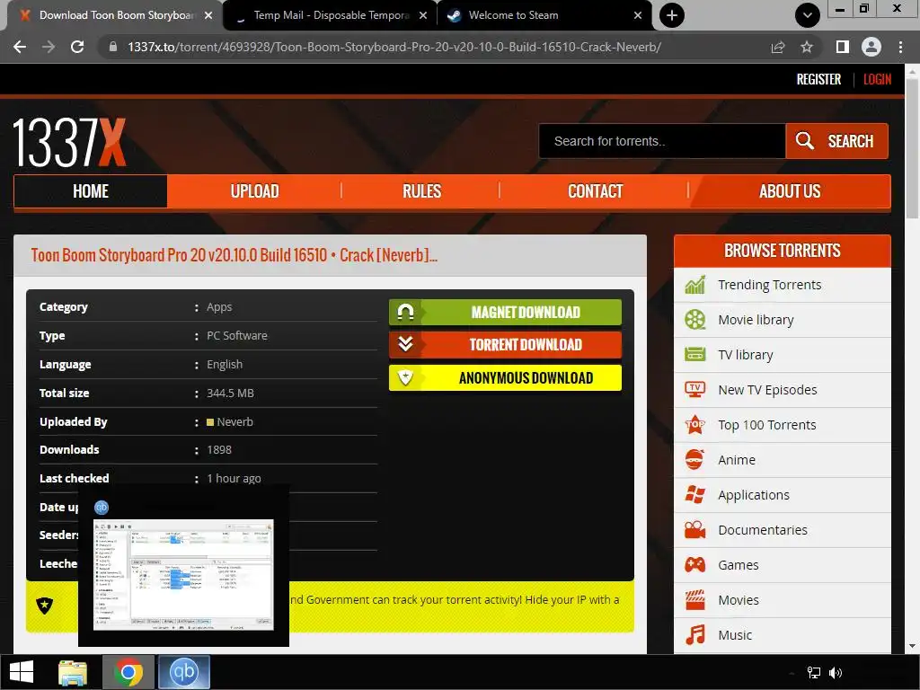
Task: Open the UPLOAD navigation item
Action: [x=254, y=191]
